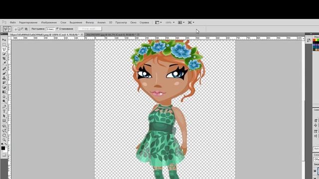The image size is (319, 179).
Task: Select the Path Selection tool
Action: tap(4, 116)
